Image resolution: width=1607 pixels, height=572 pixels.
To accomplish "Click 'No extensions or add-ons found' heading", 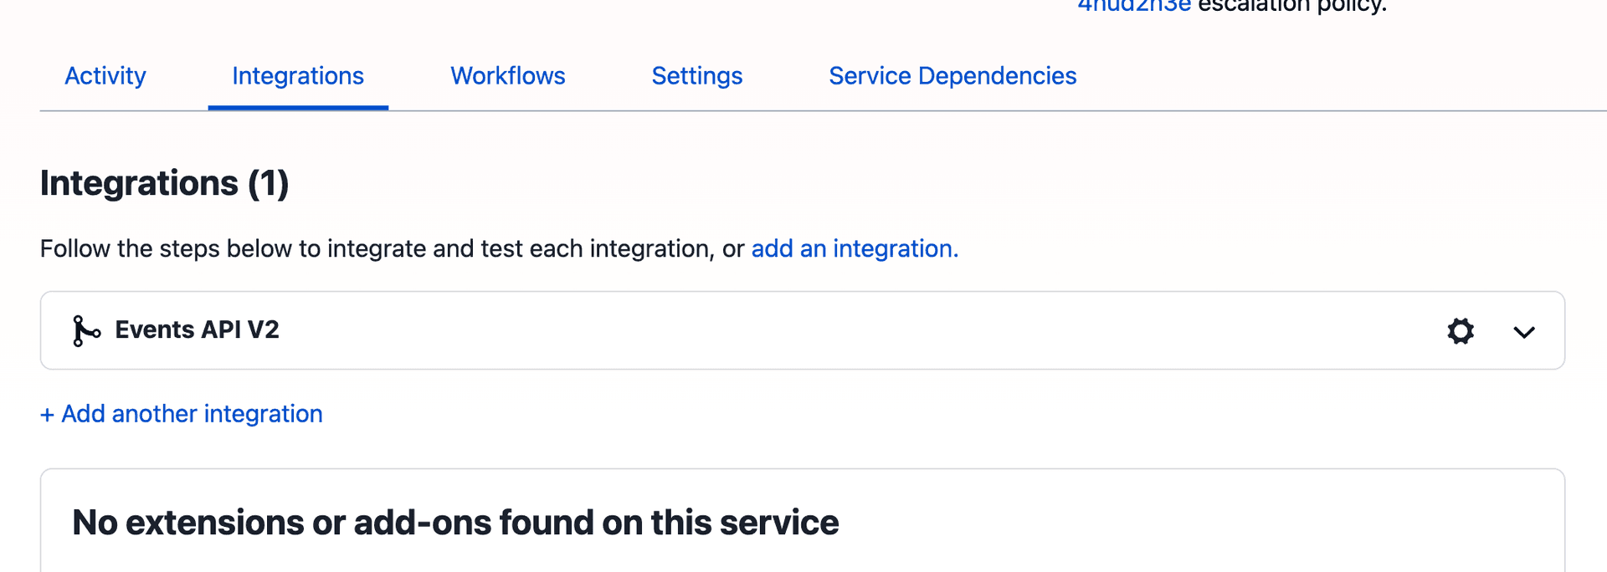I will (x=455, y=523).
